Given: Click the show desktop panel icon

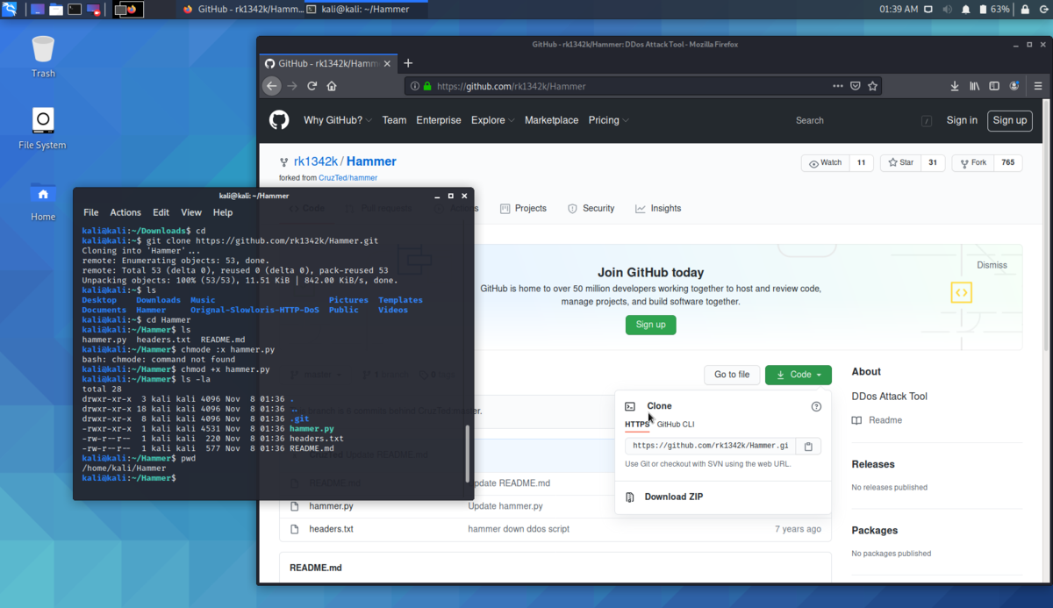Looking at the screenshot, I should pyautogui.click(x=37, y=10).
